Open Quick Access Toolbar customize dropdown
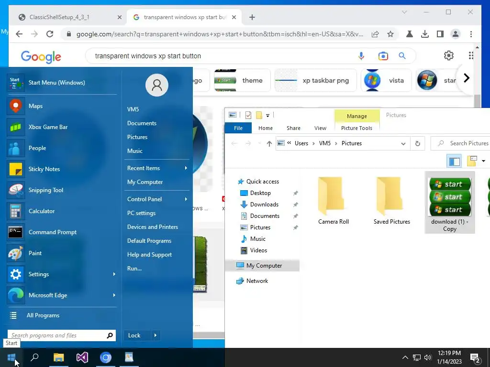This screenshot has width=490, height=367. click(x=267, y=116)
